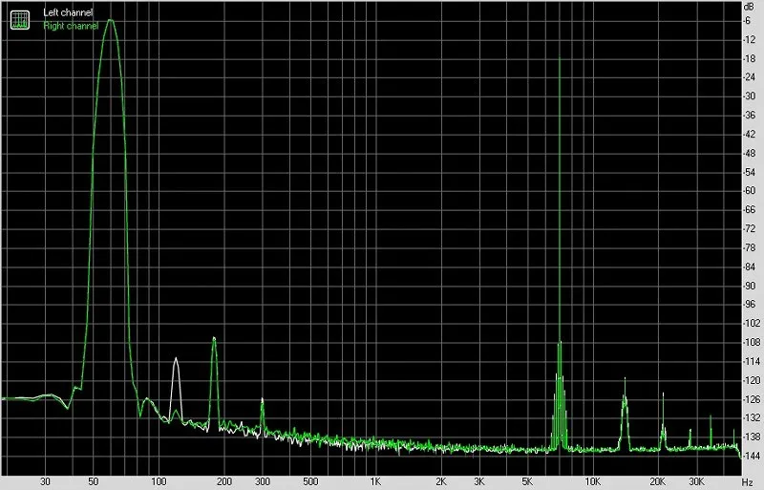Click the tip of the tall 7 kHz spike
The image size is (764, 490).
click(560, 57)
